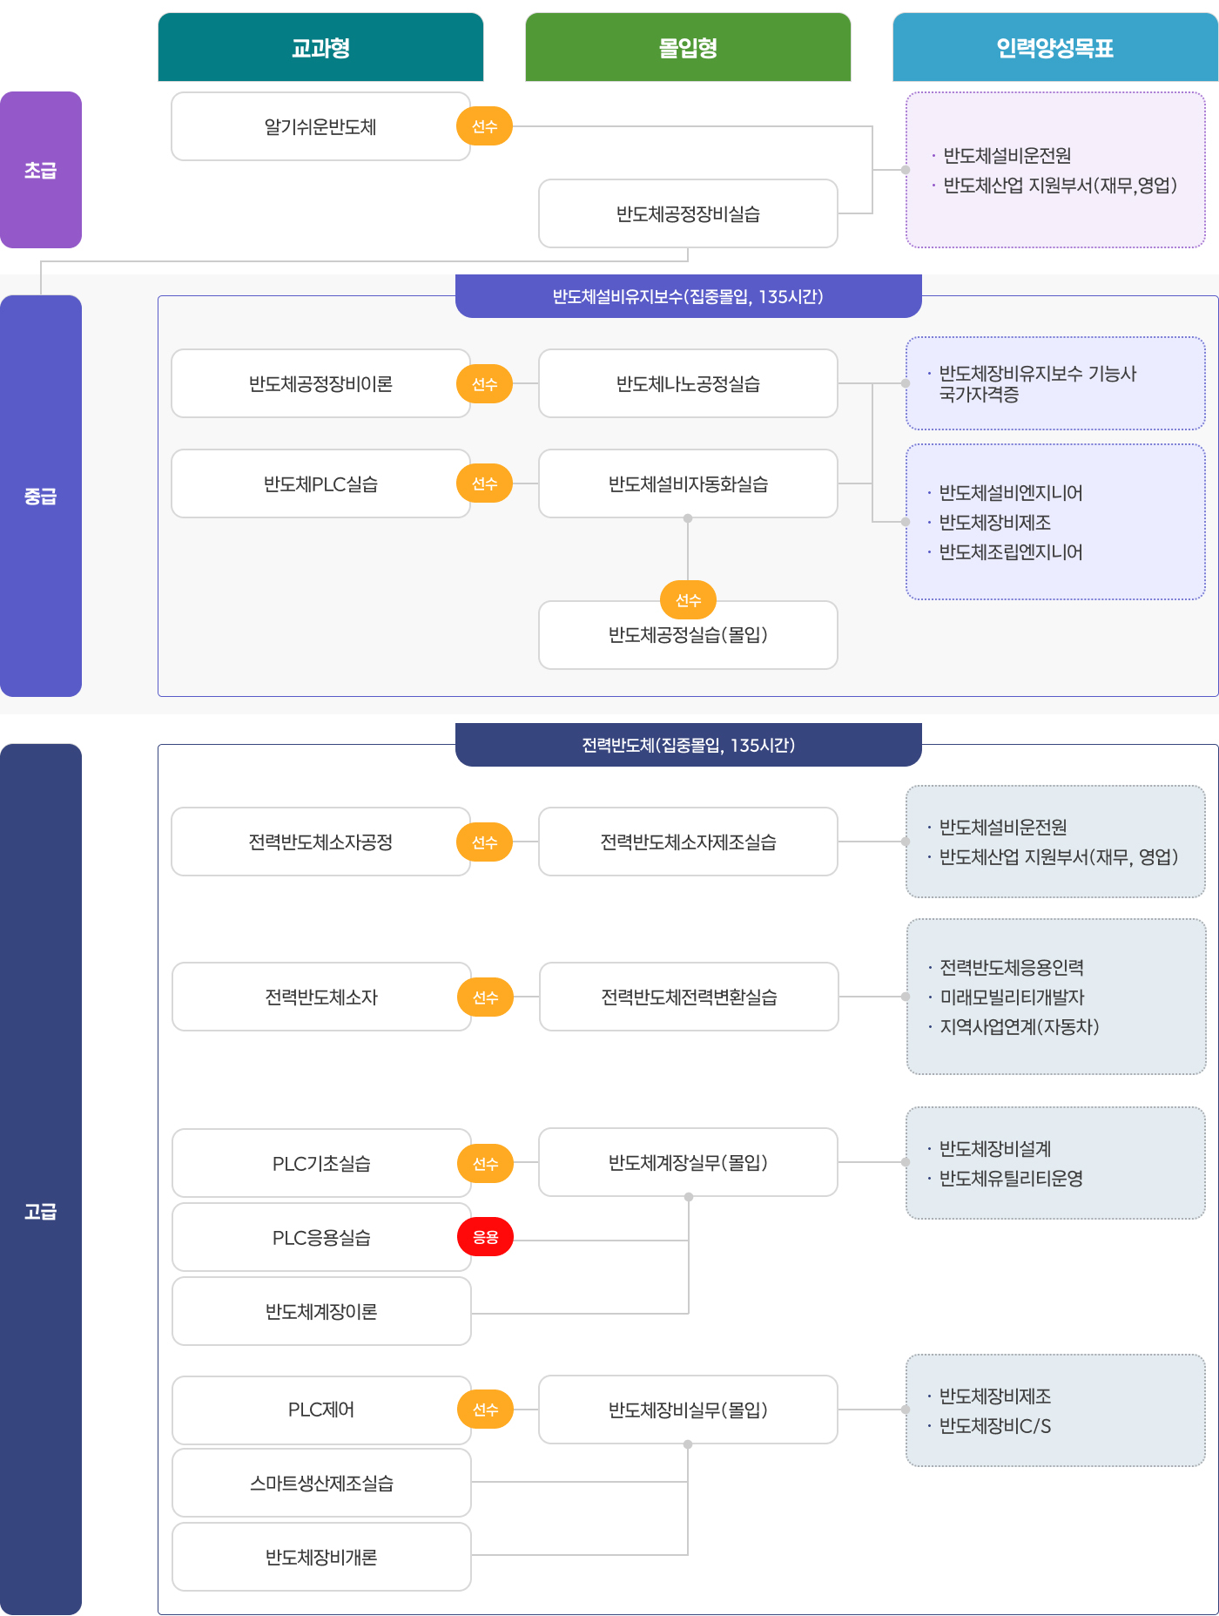Open the 반도체공정장비실습 course box
The width and height of the screenshot is (1219, 1616).
coord(688,213)
